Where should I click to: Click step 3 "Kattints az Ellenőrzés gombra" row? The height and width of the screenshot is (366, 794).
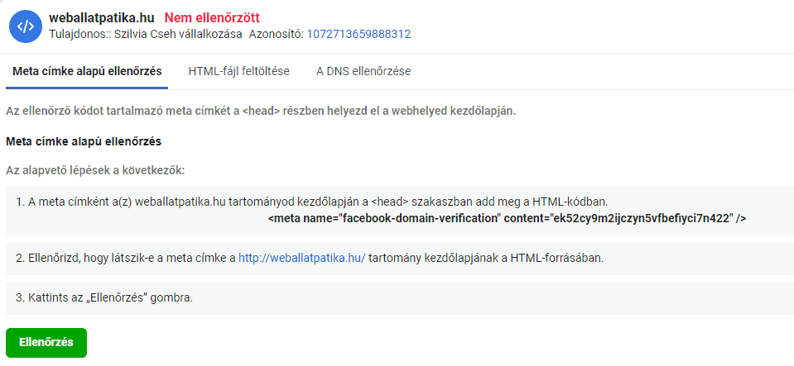(x=104, y=297)
